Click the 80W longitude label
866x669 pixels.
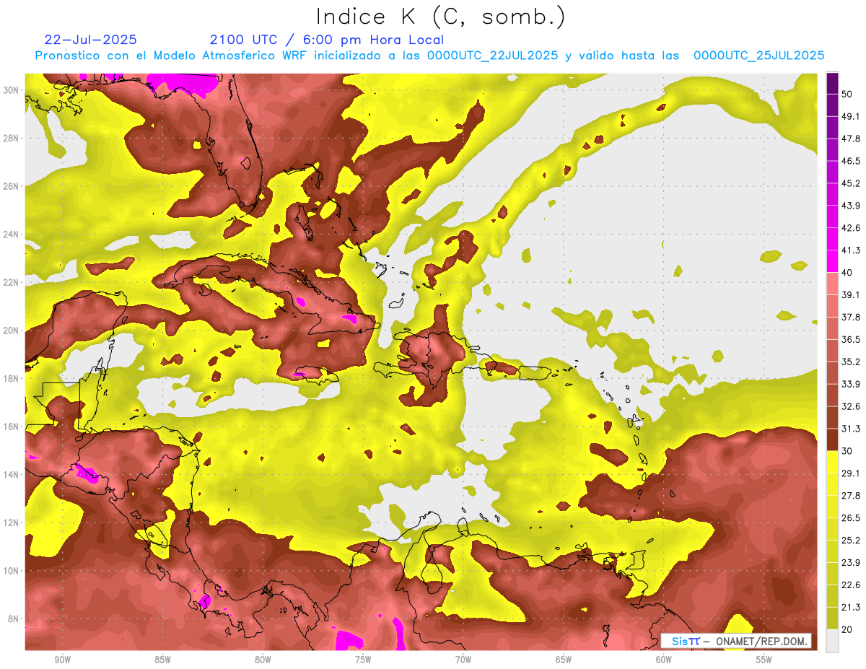[263, 660]
